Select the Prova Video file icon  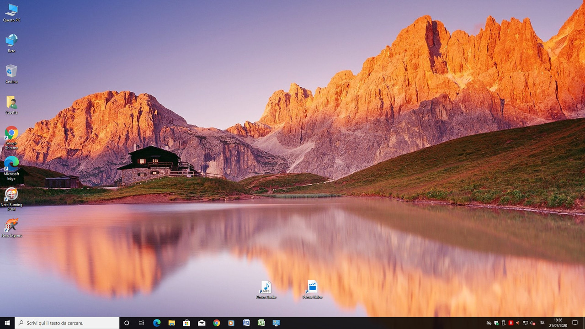[x=312, y=290]
